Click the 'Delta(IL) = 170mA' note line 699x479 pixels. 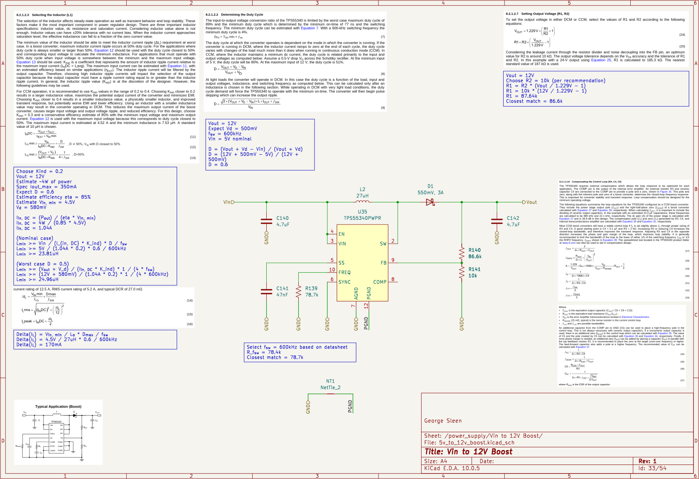pyautogui.click(x=39, y=345)
